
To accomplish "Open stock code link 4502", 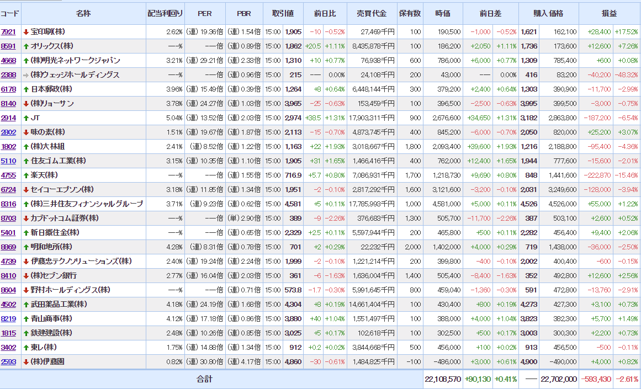I will click(x=8, y=305).
